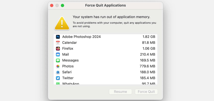Select the Photos application name
The height and width of the screenshot is (101, 214).
(68, 66)
